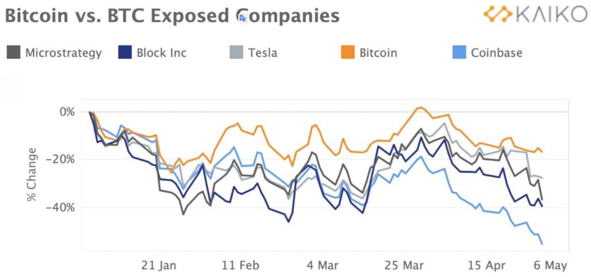Click the Bitcoin orange legend swatch

coord(348,52)
